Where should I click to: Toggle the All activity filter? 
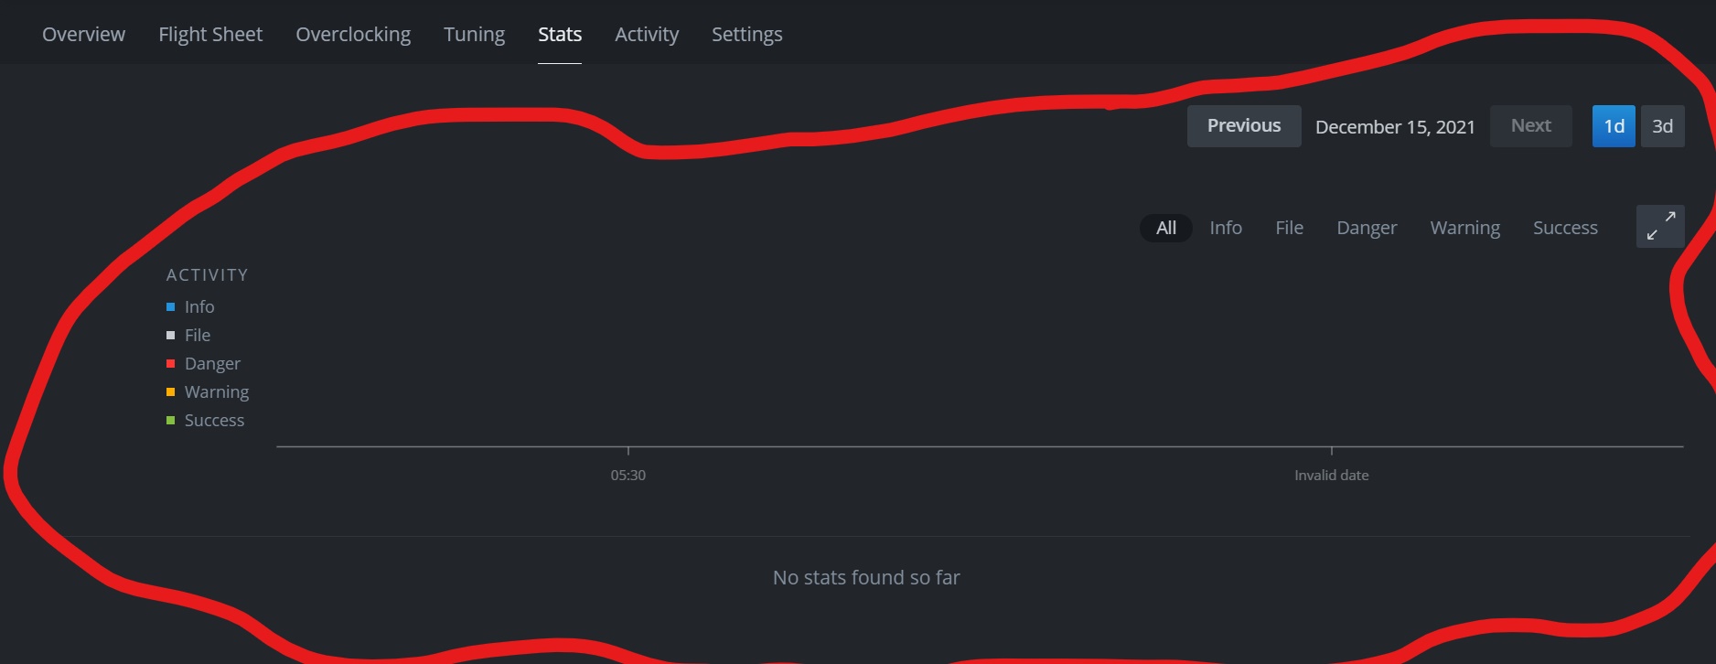[x=1164, y=227]
